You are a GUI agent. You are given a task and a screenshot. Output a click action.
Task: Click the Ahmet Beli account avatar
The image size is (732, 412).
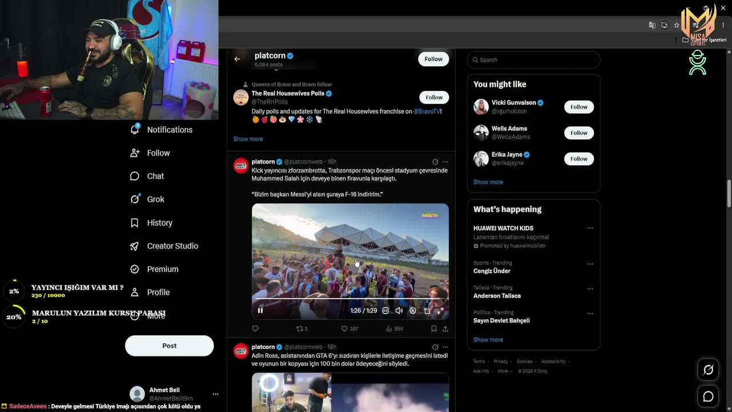coord(137,394)
